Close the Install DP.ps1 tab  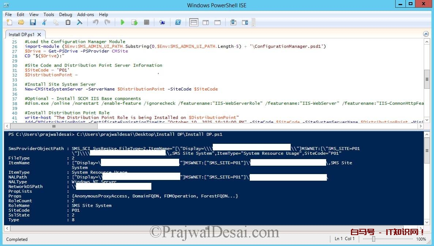(x=39, y=35)
